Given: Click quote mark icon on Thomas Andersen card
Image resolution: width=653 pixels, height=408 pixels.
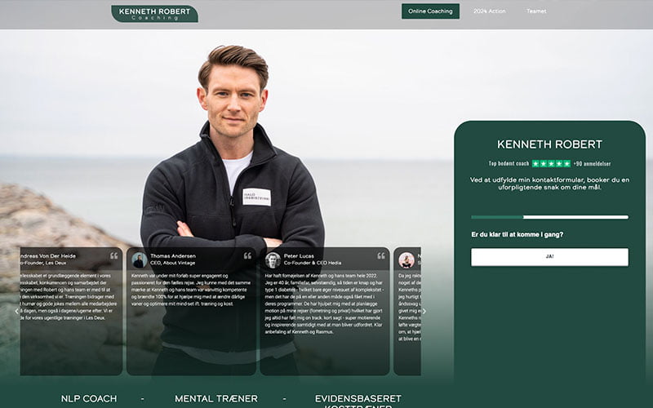Looking at the screenshot, I should coord(247,256).
